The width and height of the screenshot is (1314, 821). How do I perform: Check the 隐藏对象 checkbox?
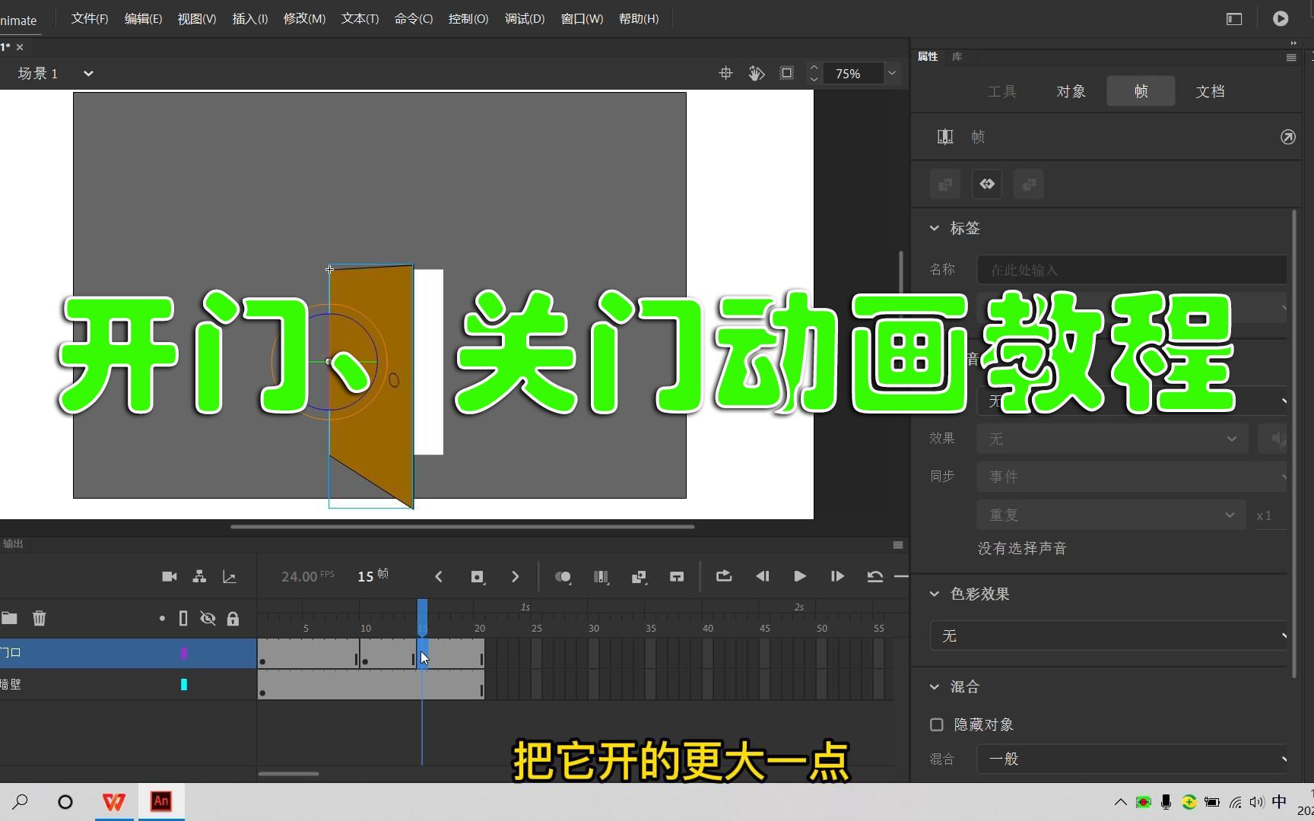(x=937, y=724)
